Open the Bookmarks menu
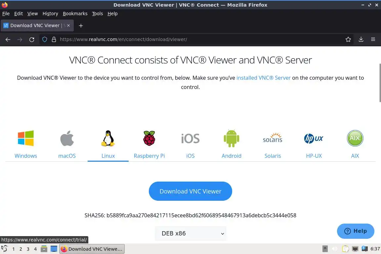381x254 pixels. pyautogui.click(x=75, y=14)
